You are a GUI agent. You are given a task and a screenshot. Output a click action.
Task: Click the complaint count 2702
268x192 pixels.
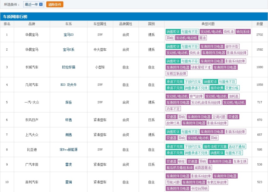(260, 35)
